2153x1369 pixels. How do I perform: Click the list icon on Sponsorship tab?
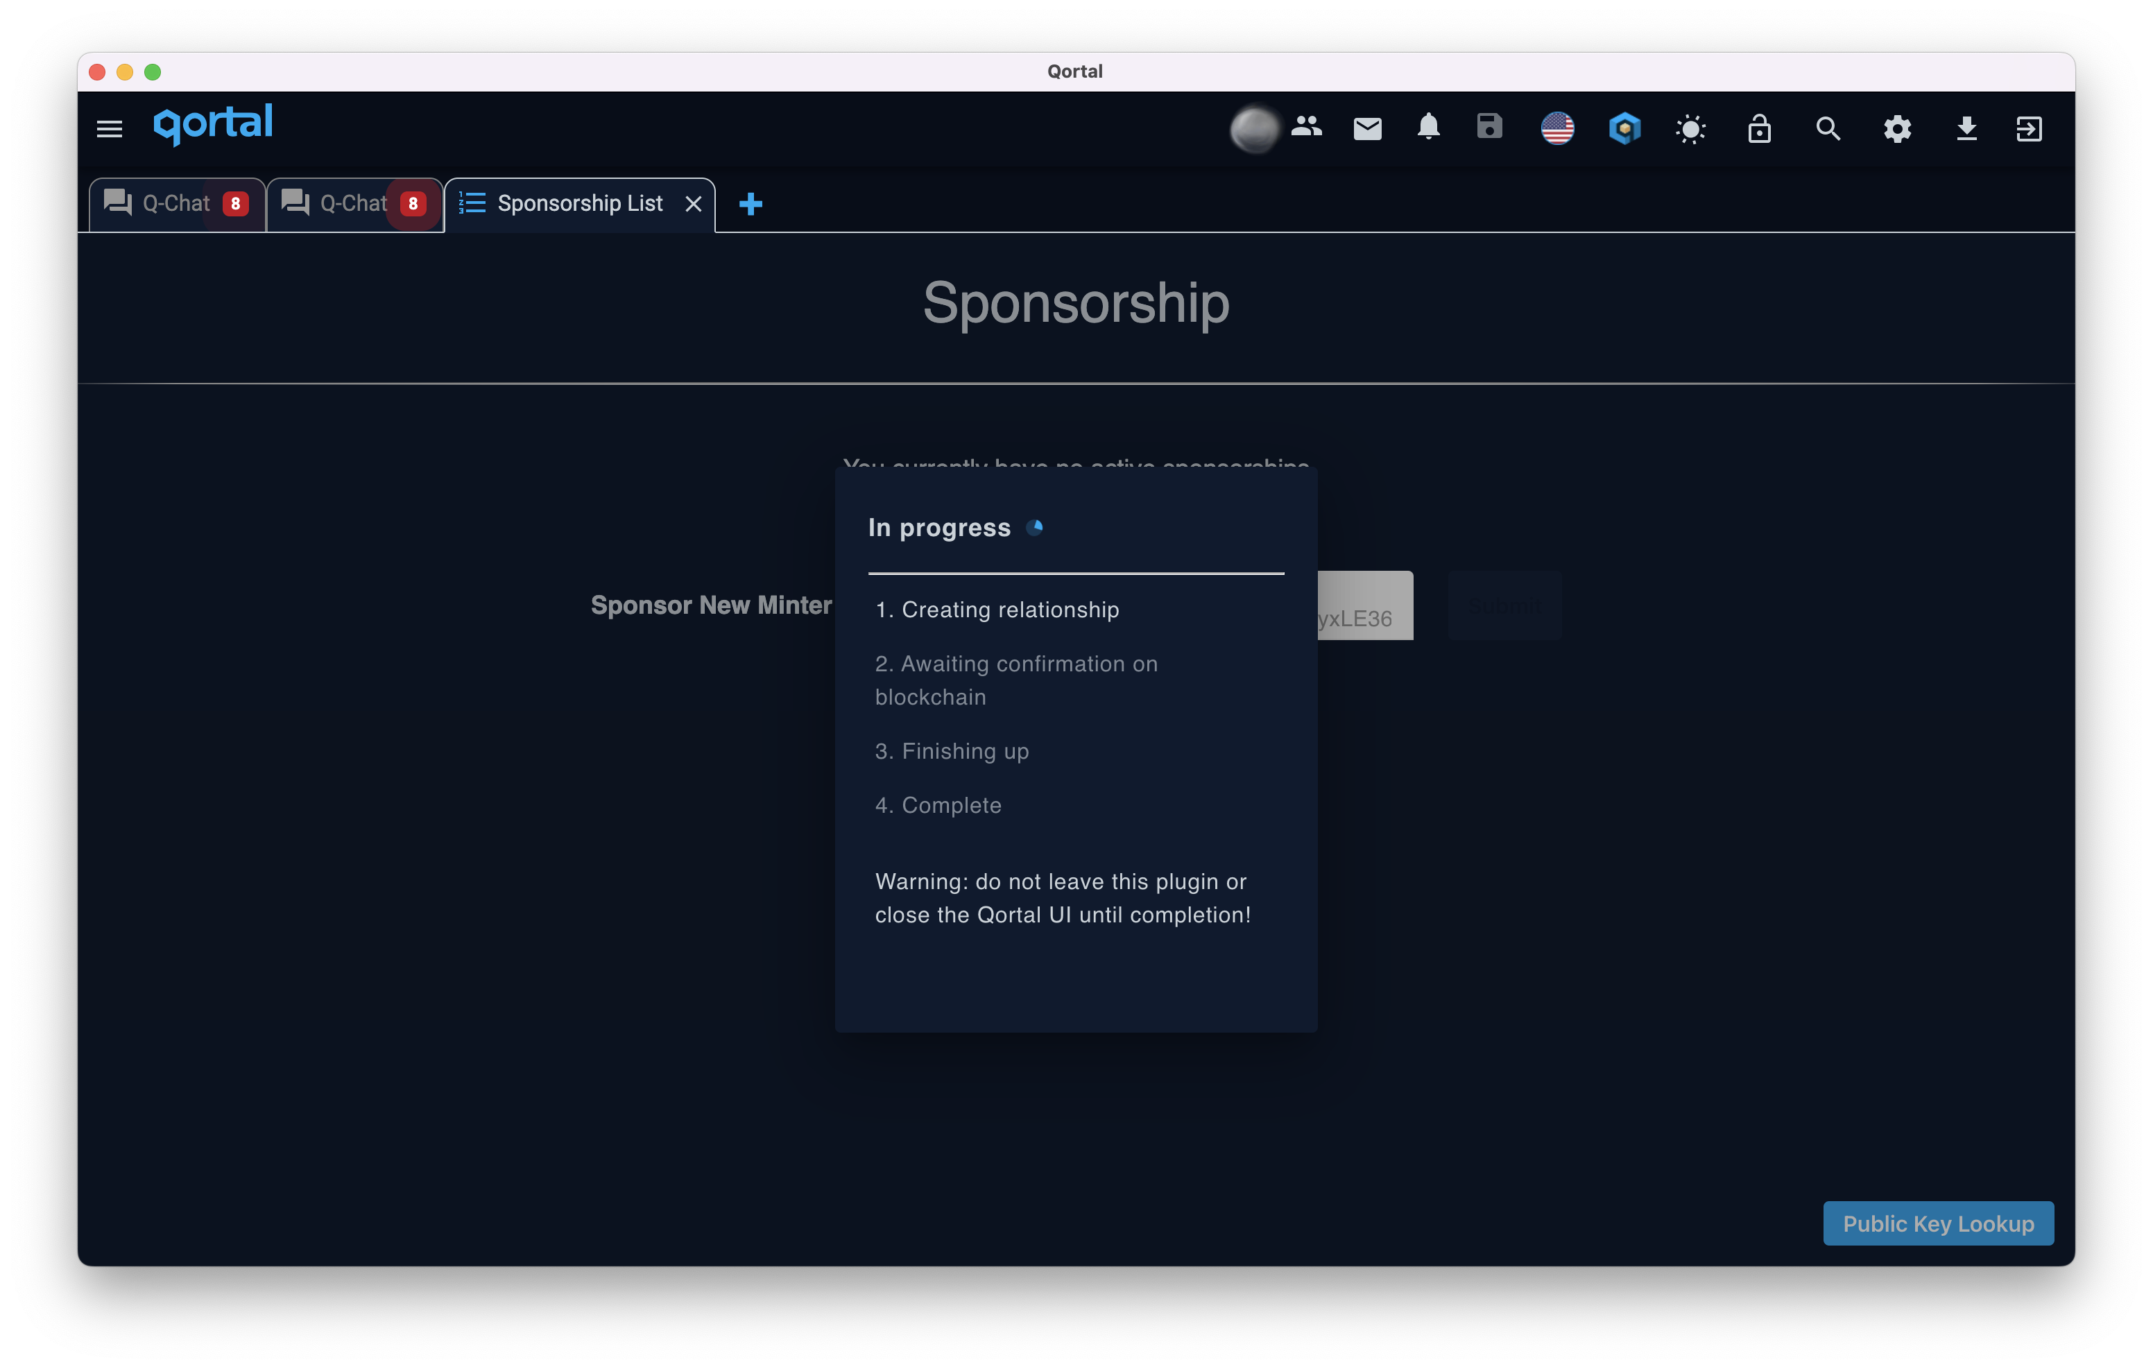click(x=471, y=203)
